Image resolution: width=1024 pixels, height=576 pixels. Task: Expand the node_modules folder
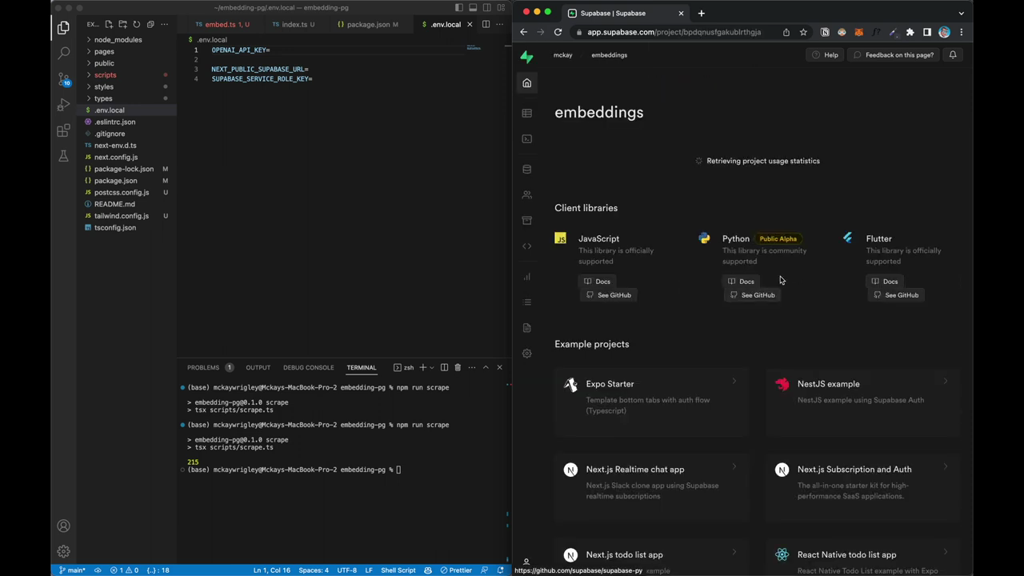point(118,40)
